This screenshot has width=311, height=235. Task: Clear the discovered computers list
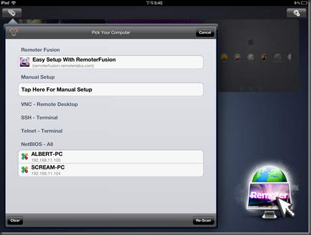tap(15, 221)
